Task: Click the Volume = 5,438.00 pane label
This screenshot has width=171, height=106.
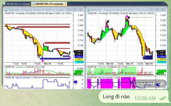Action: 107,67
